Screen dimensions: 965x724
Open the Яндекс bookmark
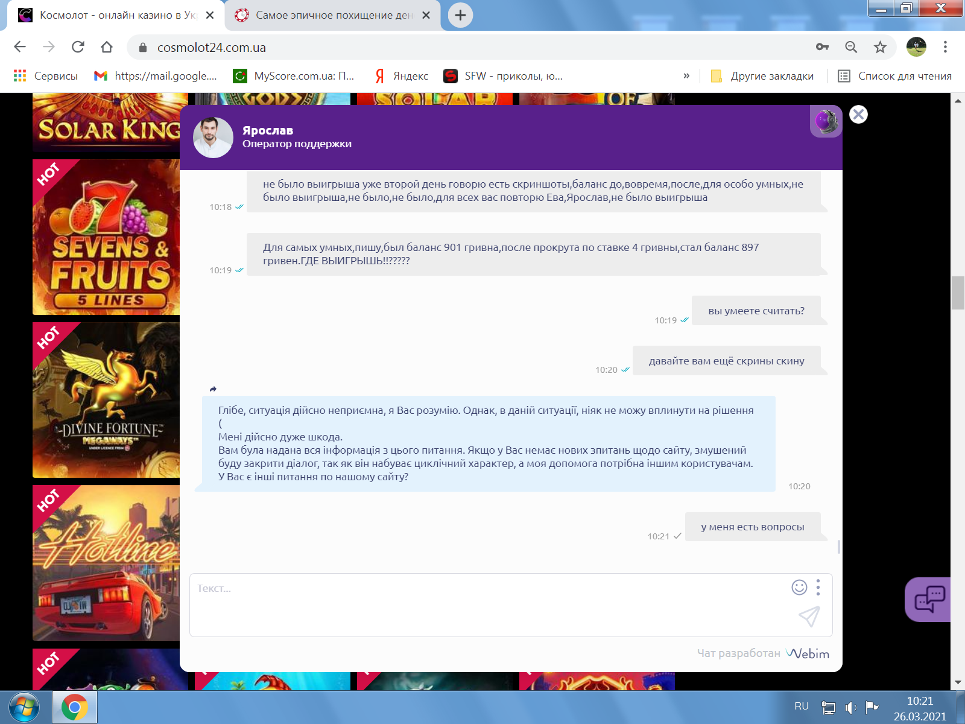(x=402, y=76)
